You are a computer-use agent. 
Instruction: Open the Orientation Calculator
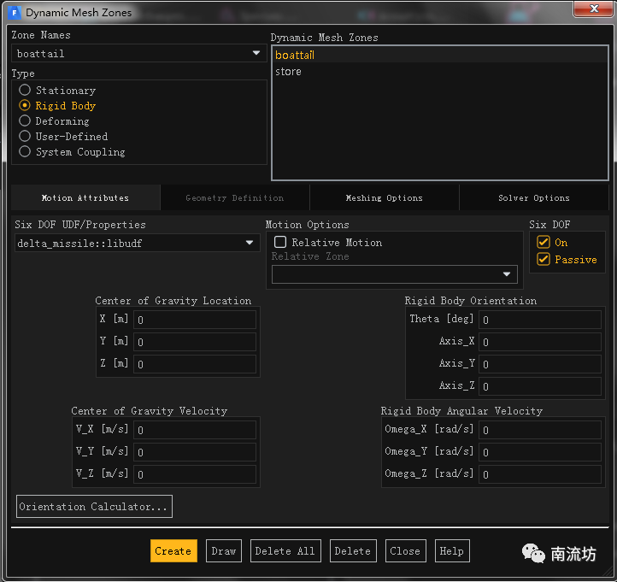pos(94,507)
